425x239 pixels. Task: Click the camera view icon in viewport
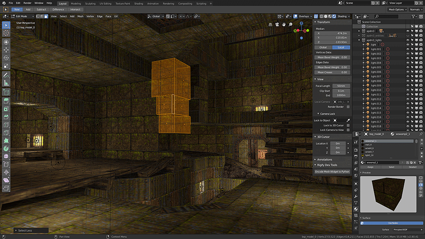[277, 24]
